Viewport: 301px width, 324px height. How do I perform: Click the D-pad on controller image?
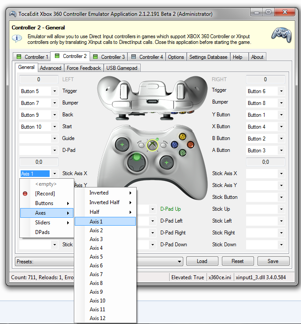tap(137, 162)
